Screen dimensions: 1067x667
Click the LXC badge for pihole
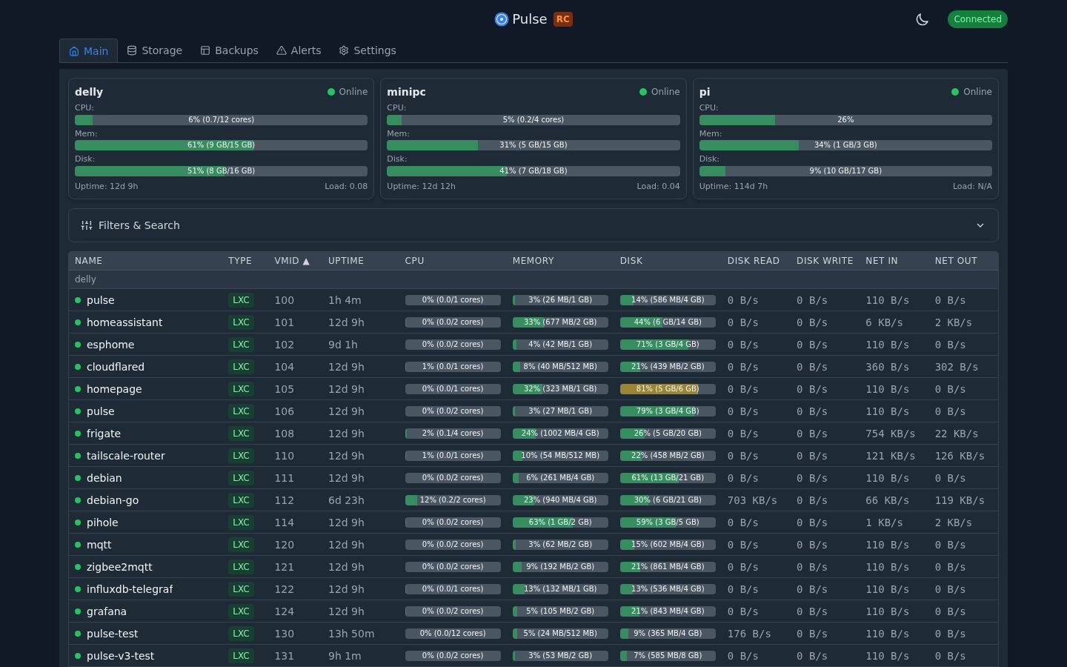click(x=241, y=522)
